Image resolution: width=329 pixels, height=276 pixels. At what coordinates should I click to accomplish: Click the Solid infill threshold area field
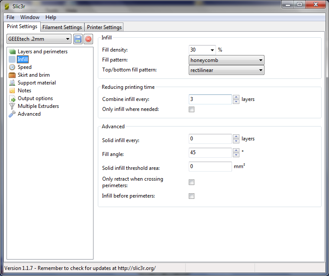(x=210, y=166)
